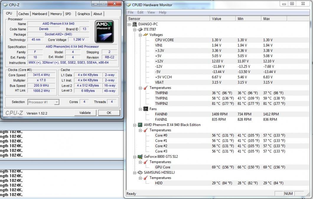The height and width of the screenshot is (199, 313).
Task: Click thermometer icon under GeForce 8800 GTS
Action: (x=146, y=162)
